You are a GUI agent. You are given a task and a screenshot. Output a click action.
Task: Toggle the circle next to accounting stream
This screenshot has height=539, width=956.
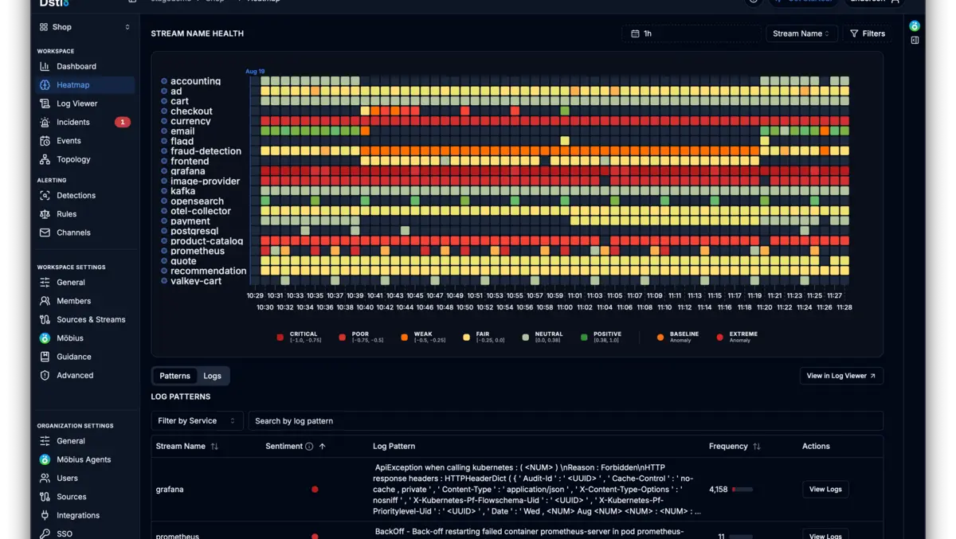164,81
